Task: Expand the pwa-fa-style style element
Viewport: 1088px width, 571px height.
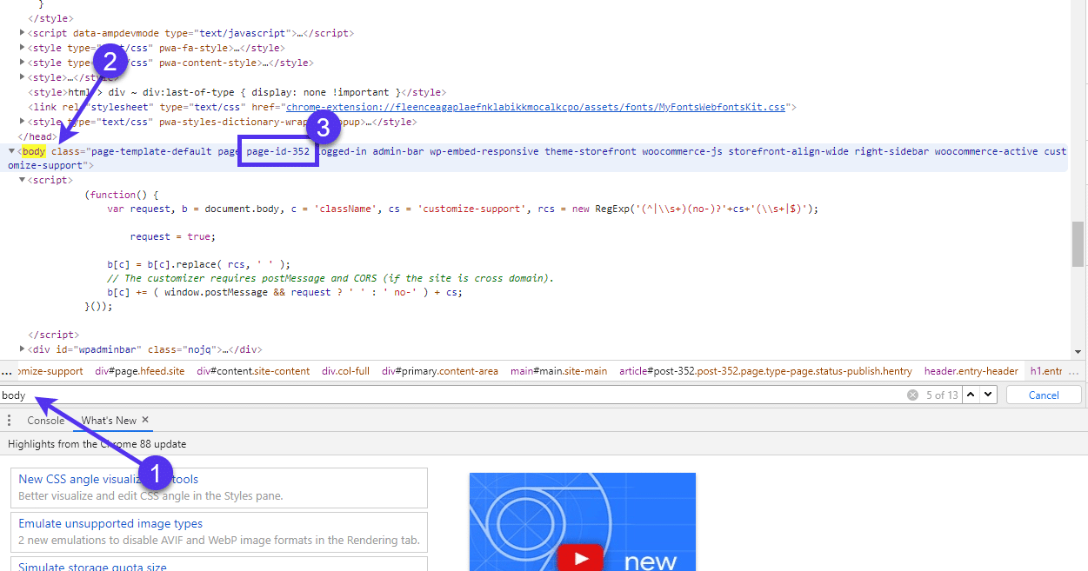Action: 21,47
